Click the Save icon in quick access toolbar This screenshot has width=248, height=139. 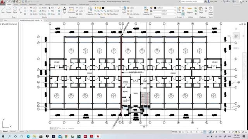(x=14, y=2)
